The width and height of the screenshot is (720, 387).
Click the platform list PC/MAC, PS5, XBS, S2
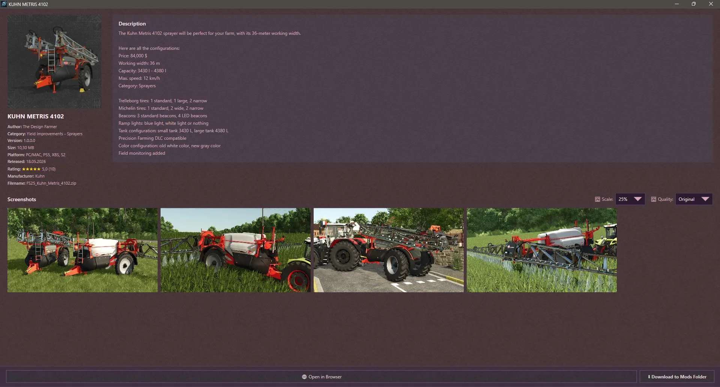[45, 155]
